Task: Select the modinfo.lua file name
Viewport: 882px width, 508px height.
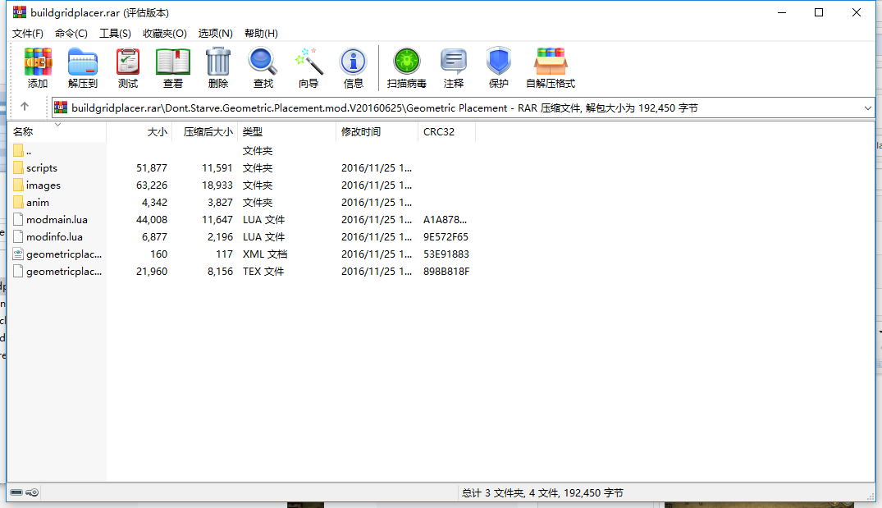Action: click(x=54, y=237)
